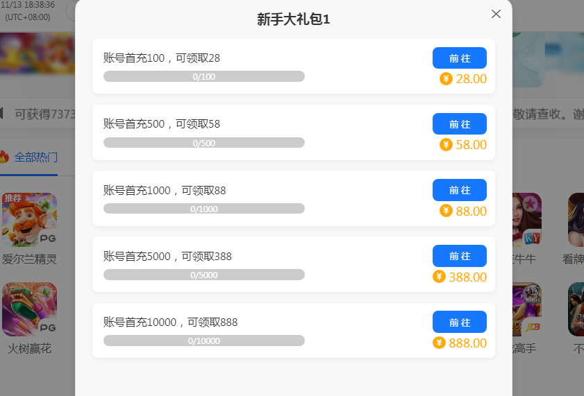This screenshot has height=396, width=584.
Task: Click 前往 for the 首充5000 reward
Action: point(459,256)
